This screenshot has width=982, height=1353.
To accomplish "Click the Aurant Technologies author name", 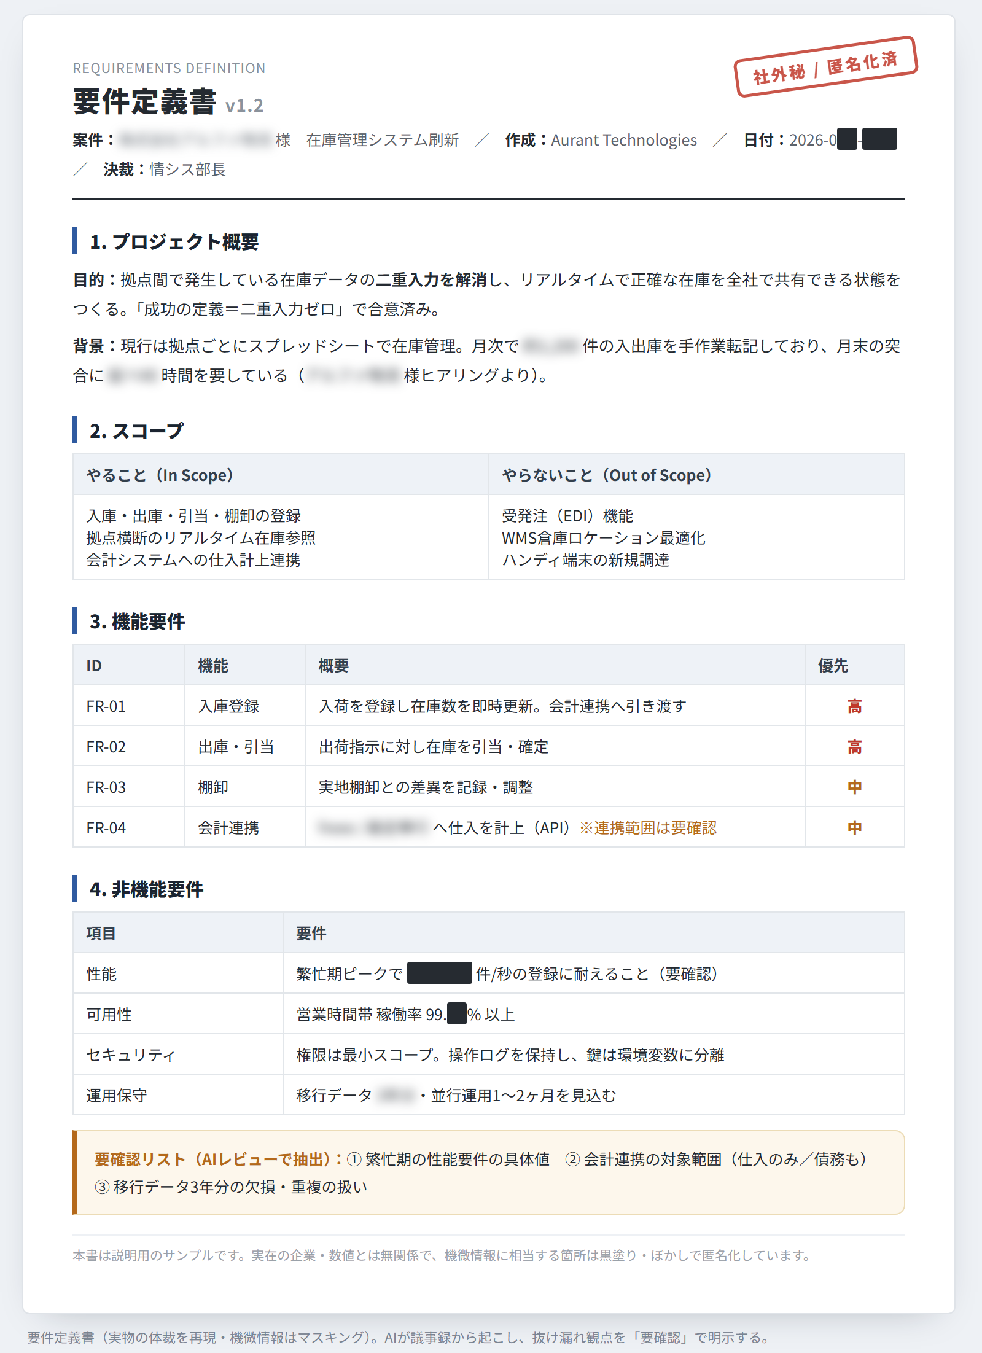I will (624, 140).
